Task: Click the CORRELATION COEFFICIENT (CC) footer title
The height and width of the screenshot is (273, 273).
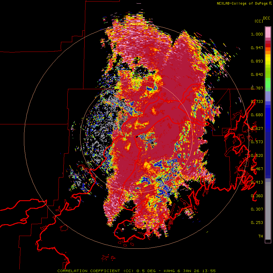Action: click(96, 271)
